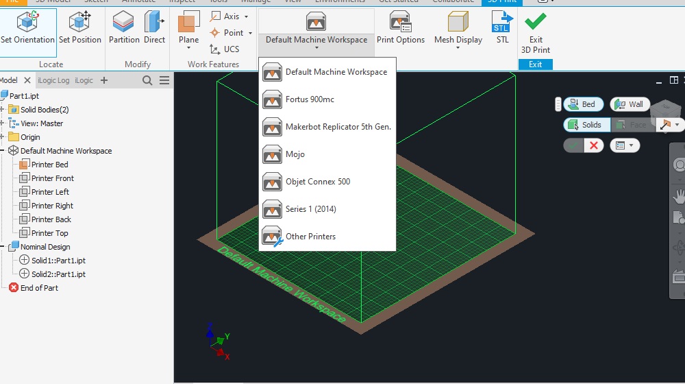
Task: Select the View: Master node
Action: [42, 124]
